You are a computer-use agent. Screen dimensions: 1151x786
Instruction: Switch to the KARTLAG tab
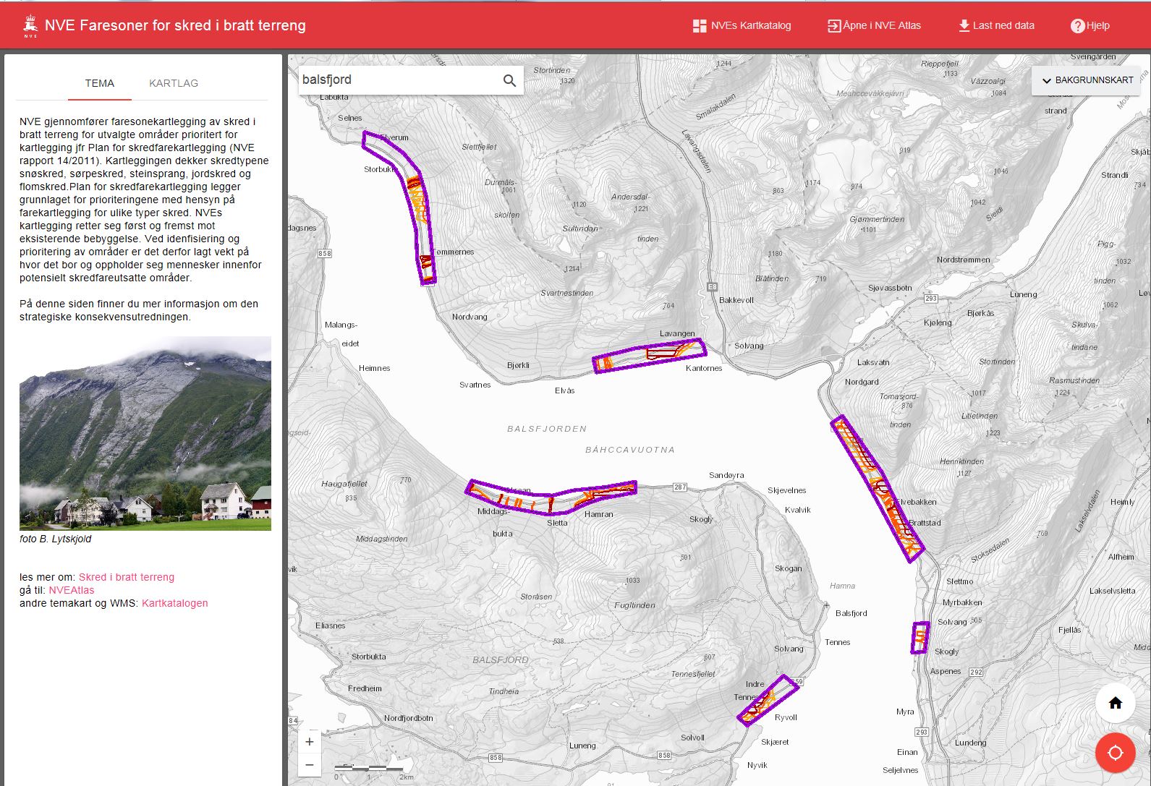pos(174,83)
